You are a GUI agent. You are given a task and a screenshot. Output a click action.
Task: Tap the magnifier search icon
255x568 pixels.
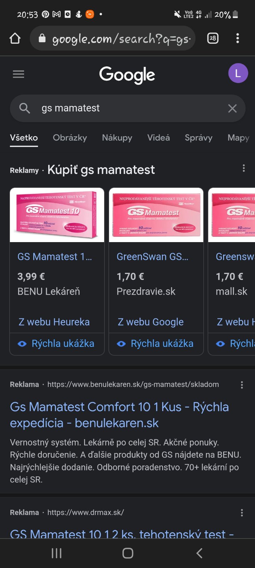24,108
